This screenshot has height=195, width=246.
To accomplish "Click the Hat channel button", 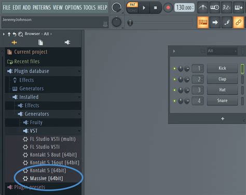I will click(x=222, y=90).
